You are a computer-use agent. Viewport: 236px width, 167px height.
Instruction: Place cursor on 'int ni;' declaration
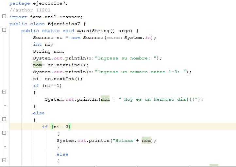pyautogui.click(x=43, y=44)
